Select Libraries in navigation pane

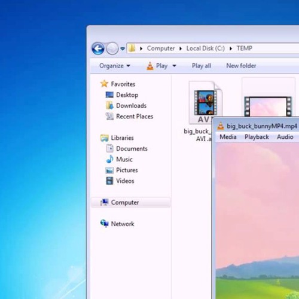click(x=122, y=138)
